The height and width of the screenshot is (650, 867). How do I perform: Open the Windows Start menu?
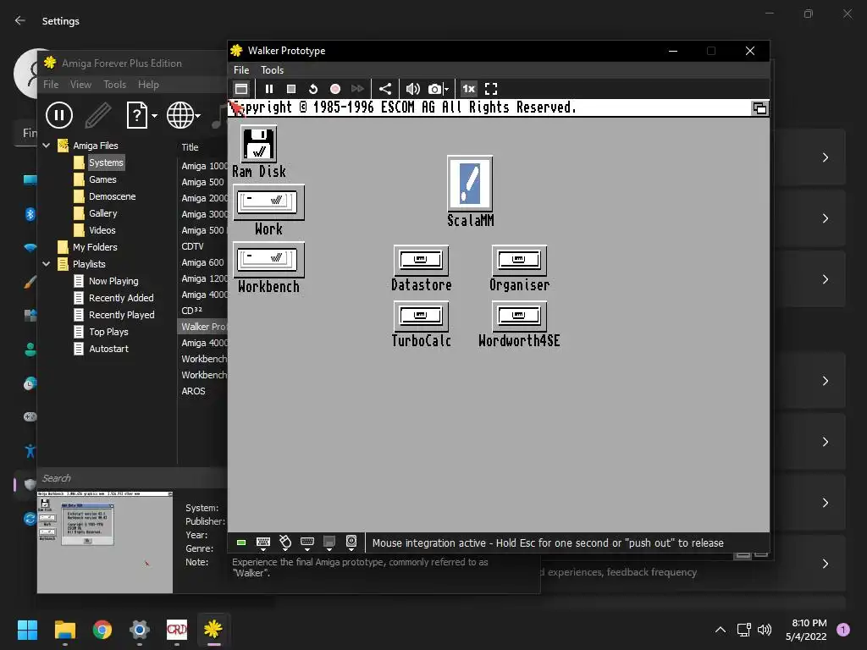[x=27, y=630]
